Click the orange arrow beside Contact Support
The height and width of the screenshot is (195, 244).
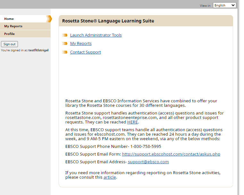click(65, 52)
